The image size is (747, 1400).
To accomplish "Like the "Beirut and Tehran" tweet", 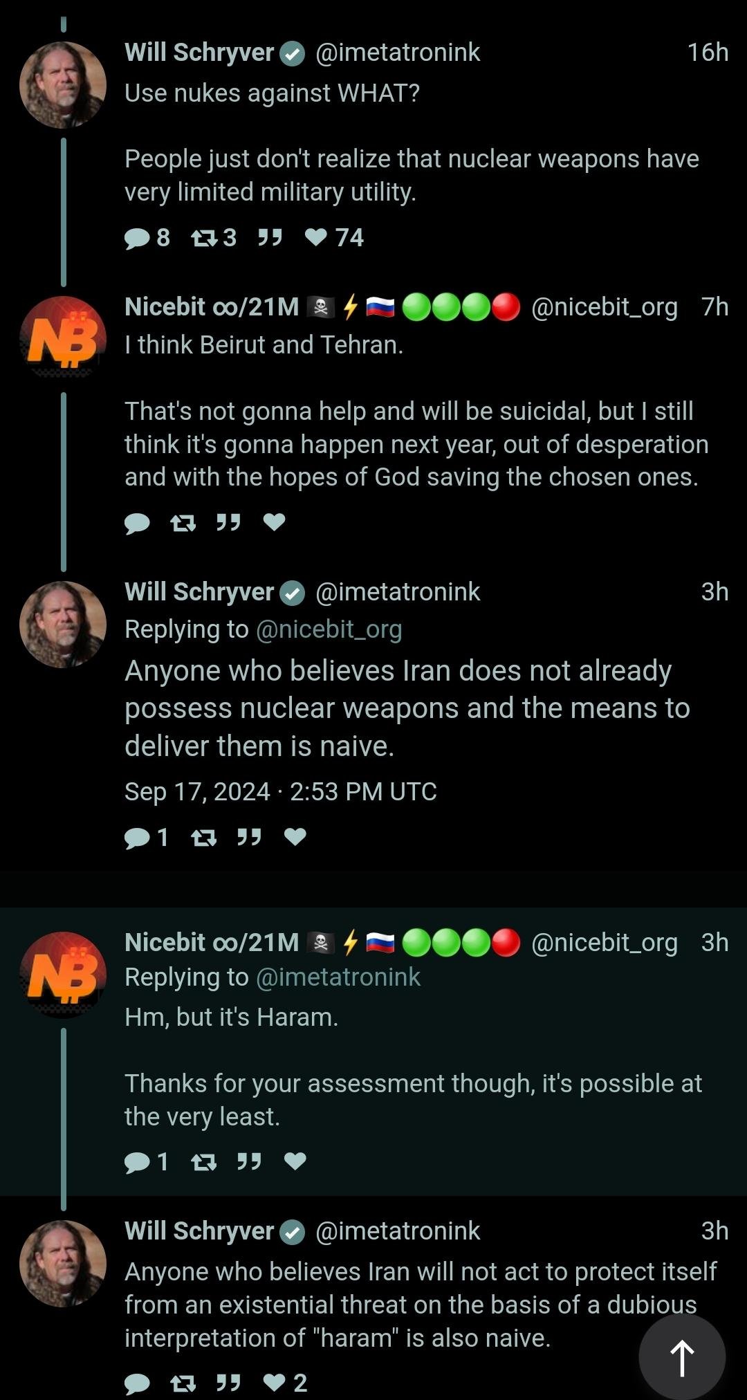I will [275, 522].
